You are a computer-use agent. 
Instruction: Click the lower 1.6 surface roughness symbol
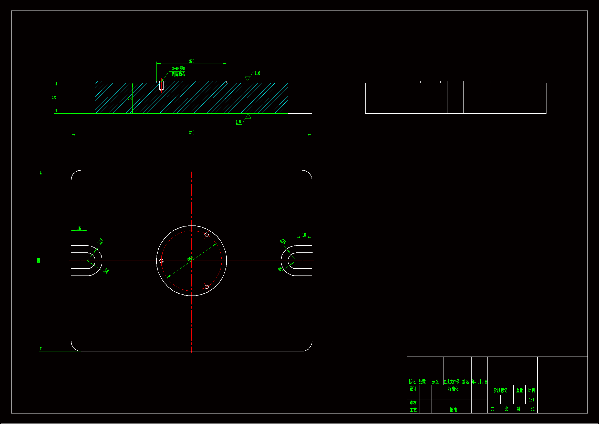(238, 122)
